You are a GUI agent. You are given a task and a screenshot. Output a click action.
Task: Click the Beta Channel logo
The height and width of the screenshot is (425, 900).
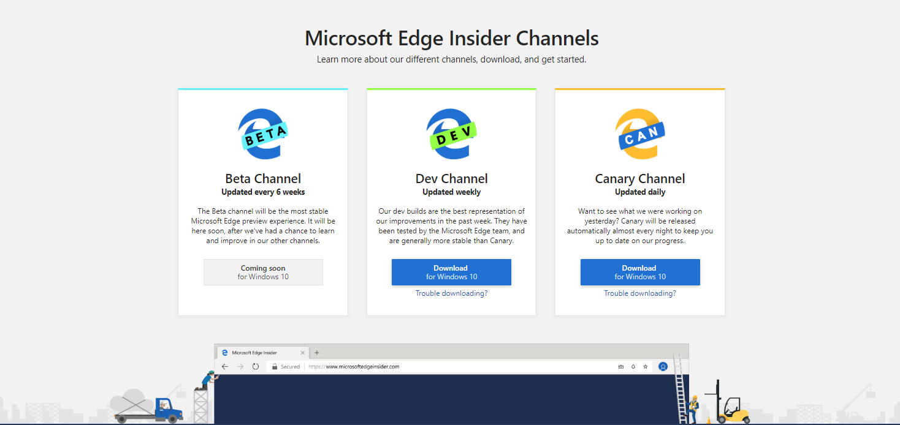pyautogui.click(x=263, y=134)
